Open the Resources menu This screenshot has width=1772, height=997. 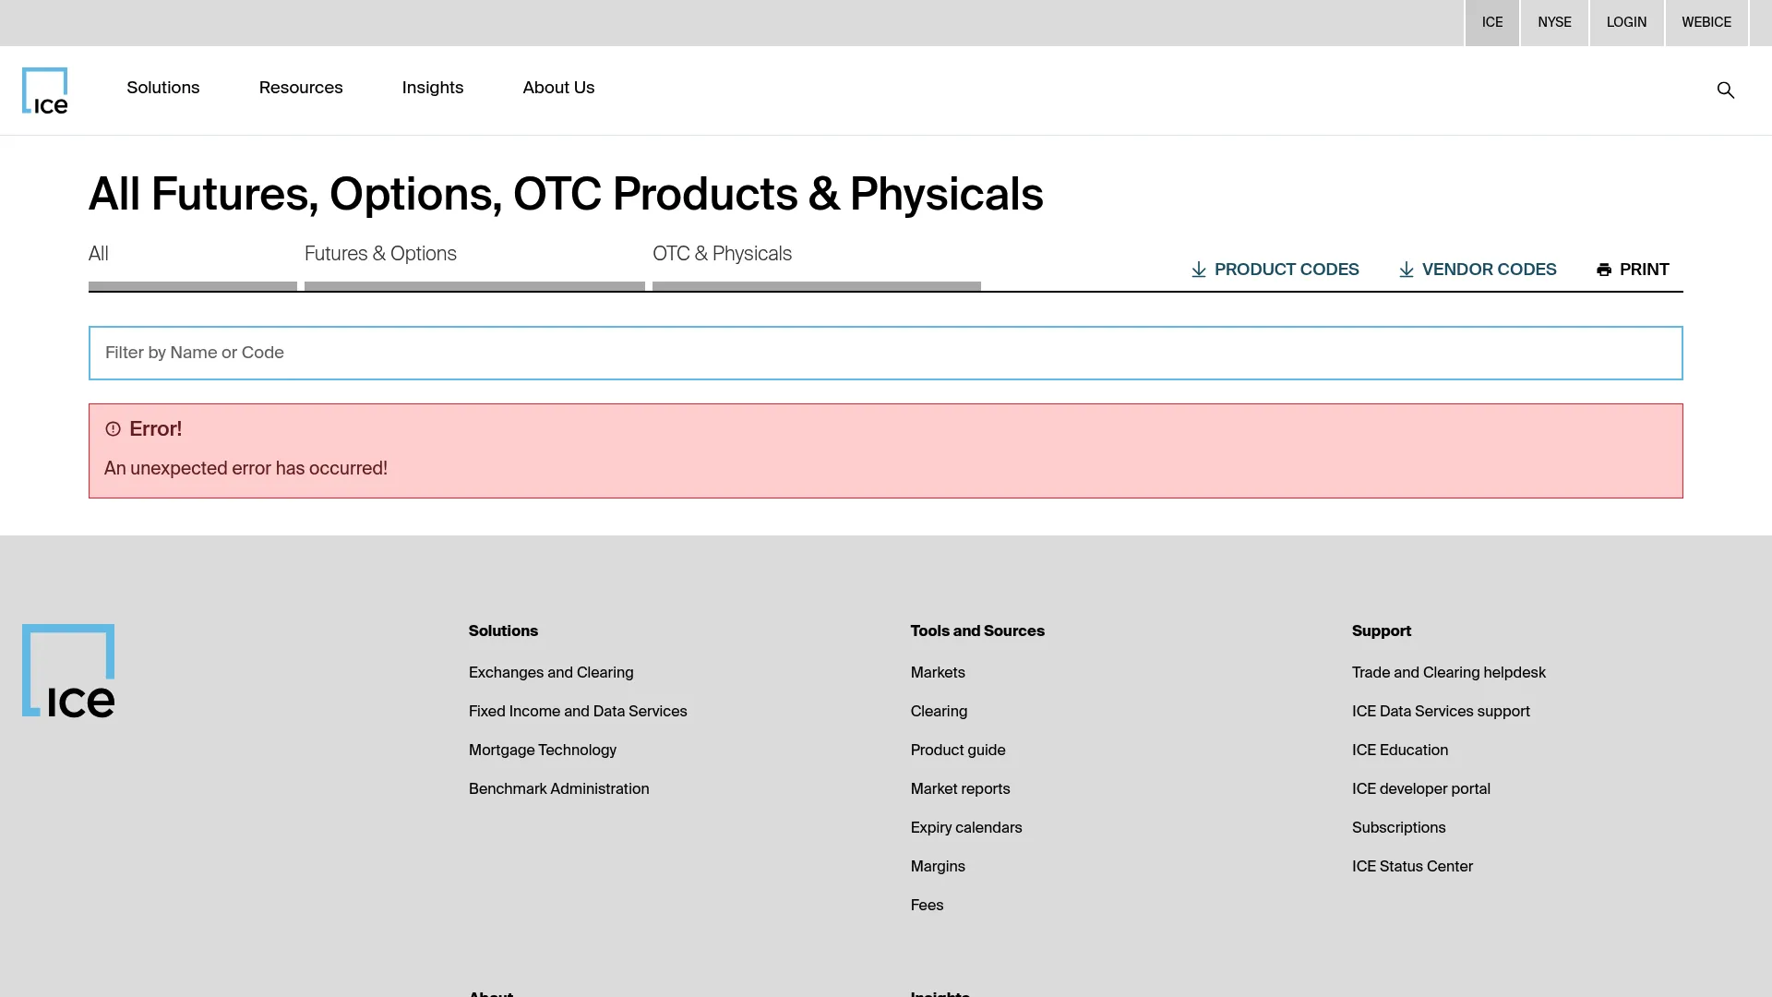pos(301,88)
